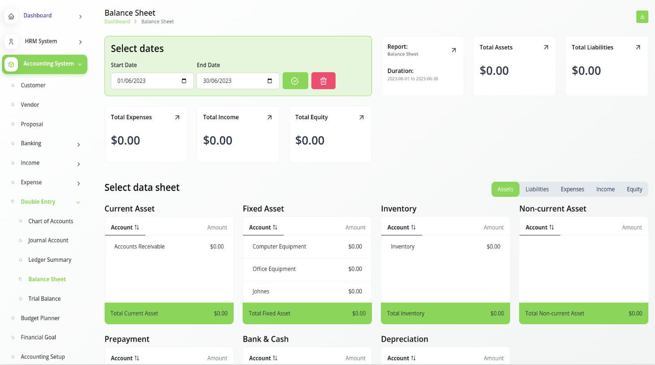Screen dimensions: 655x365
Task: Open the Dashboard breadcrumb link
Action: coord(117,22)
